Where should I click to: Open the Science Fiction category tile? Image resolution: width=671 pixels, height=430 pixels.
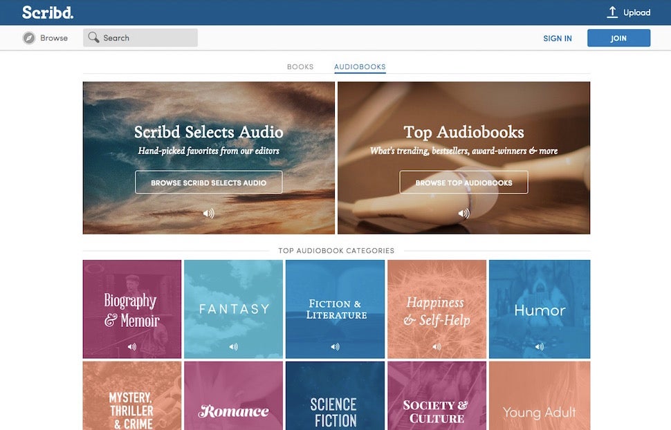(x=335, y=395)
